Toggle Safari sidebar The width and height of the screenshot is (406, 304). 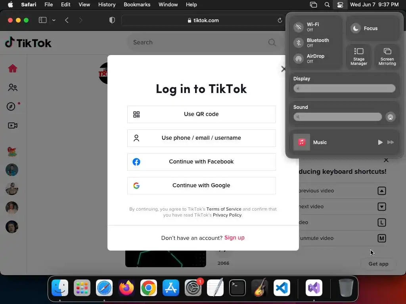(42, 20)
